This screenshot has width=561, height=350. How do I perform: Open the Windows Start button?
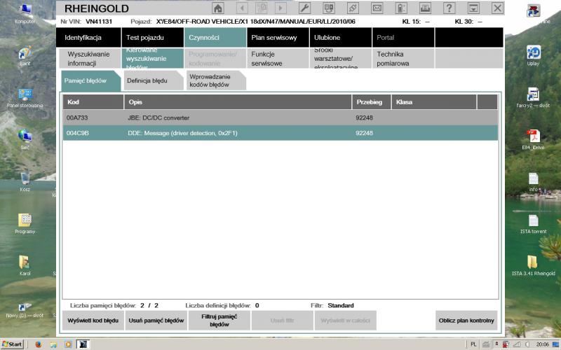click(x=12, y=344)
